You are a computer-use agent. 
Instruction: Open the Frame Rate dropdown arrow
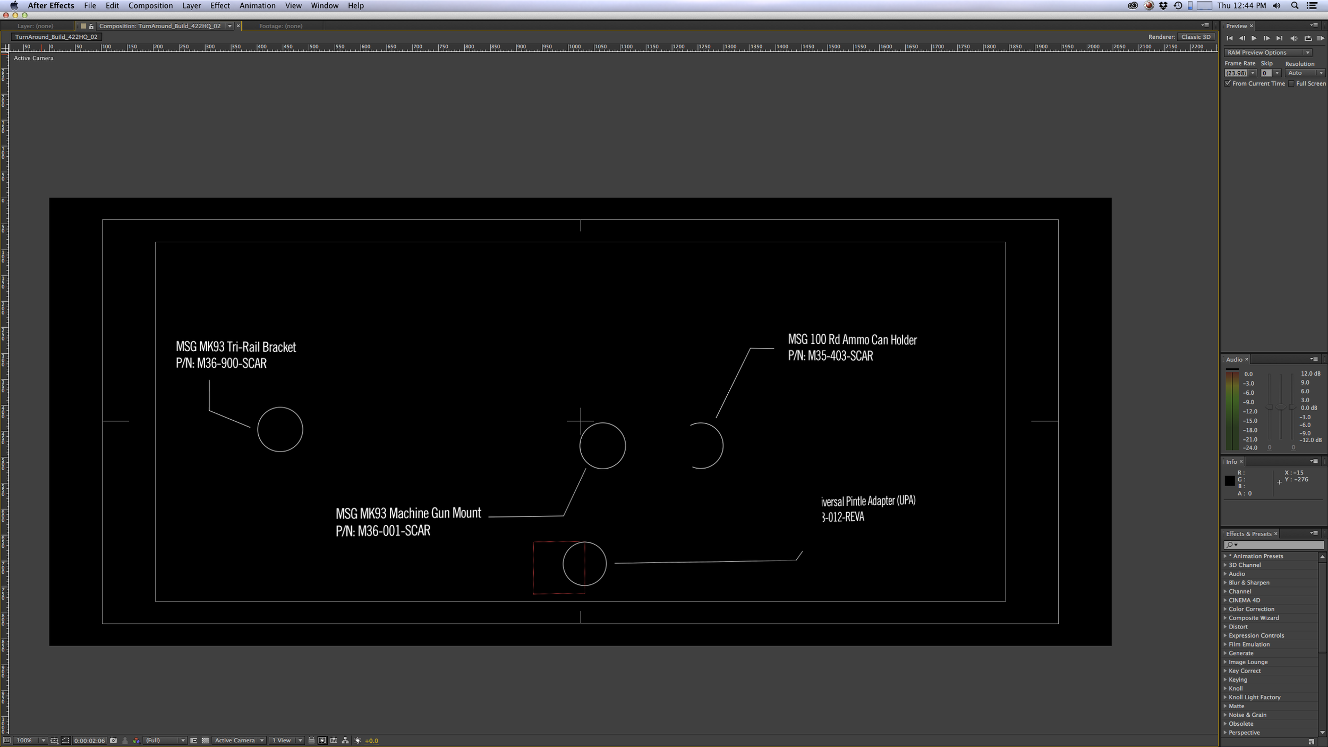click(x=1253, y=73)
